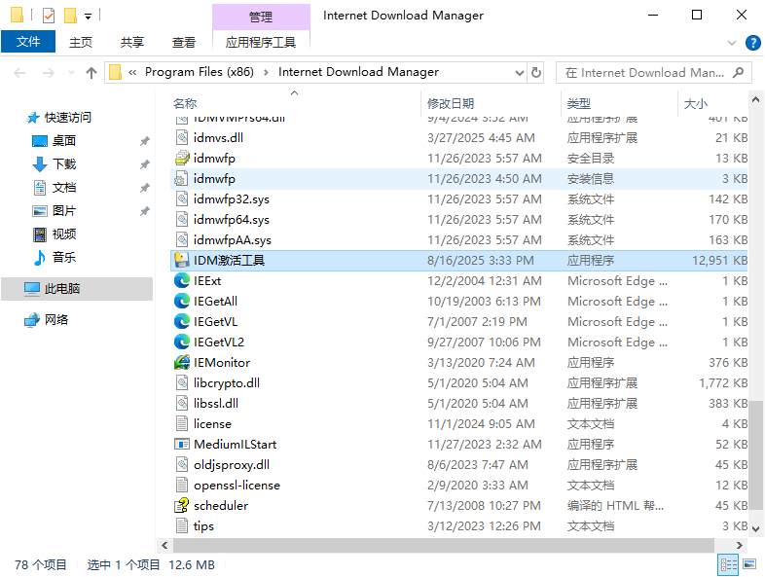Click the idmvs.dll file icon
The height and width of the screenshot is (577, 765).
tap(181, 137)
